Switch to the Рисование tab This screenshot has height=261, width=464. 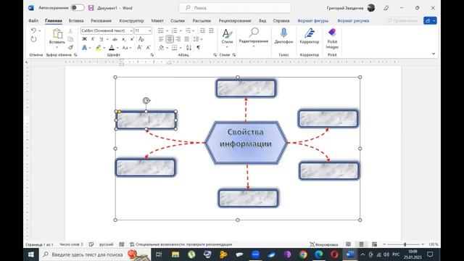tap(101, 21)
